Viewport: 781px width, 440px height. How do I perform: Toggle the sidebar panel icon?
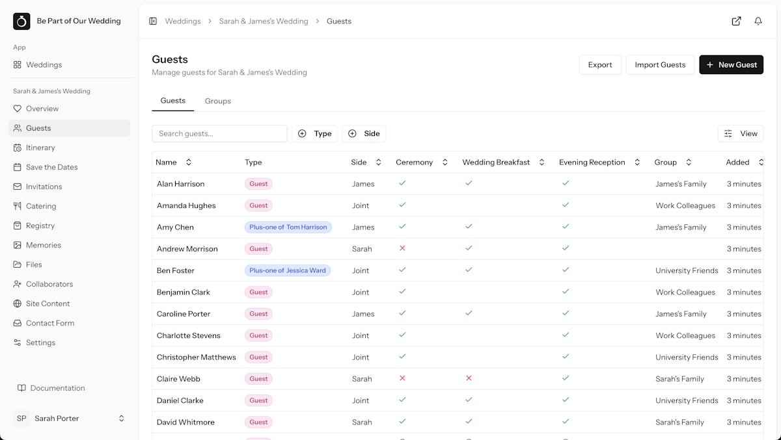point(153,21)
